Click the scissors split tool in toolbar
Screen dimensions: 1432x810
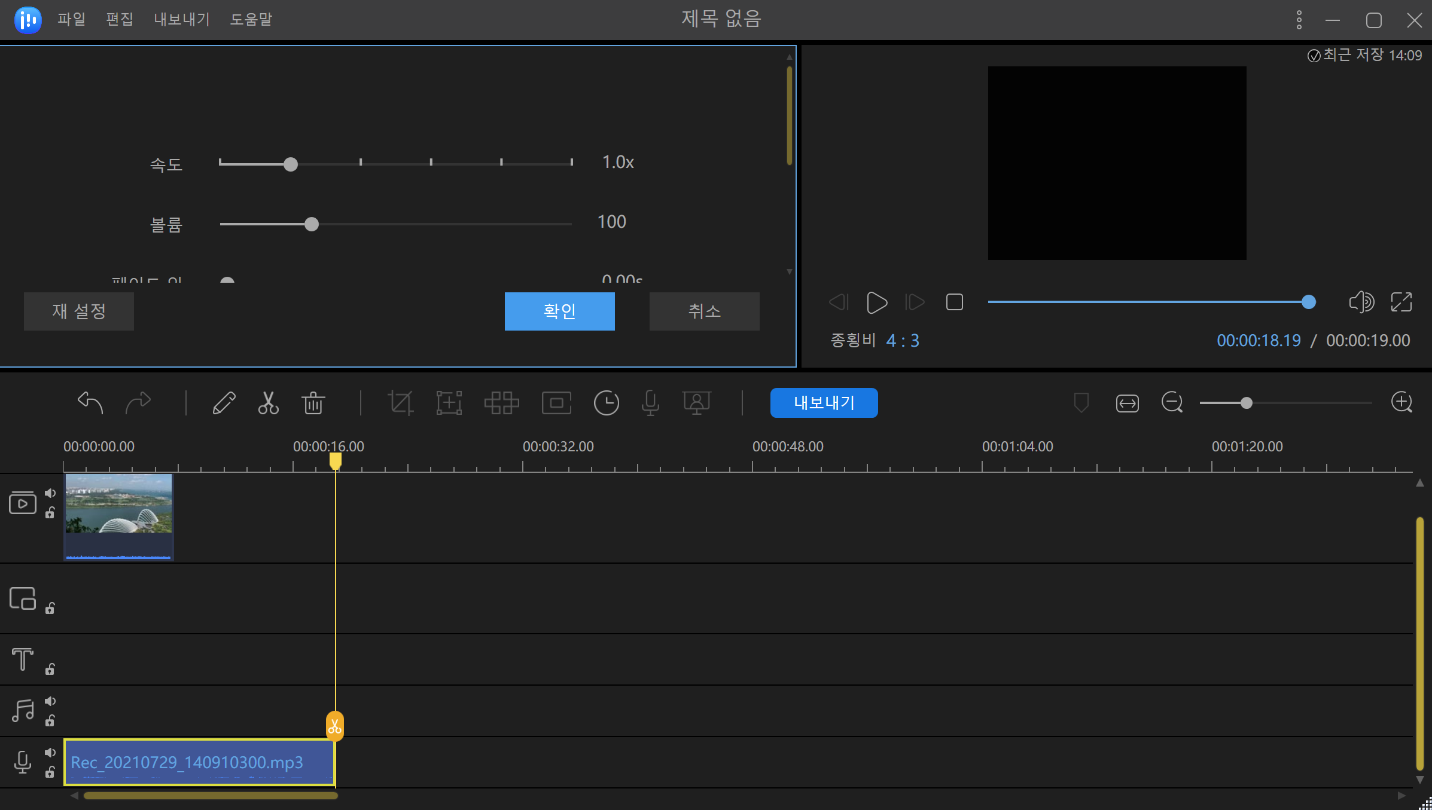(x=268, y=403)
